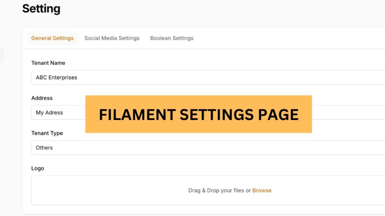This screenshot has width=385, height=216.
Task: Click the Tenant Type field label
Action: point(47,133)
